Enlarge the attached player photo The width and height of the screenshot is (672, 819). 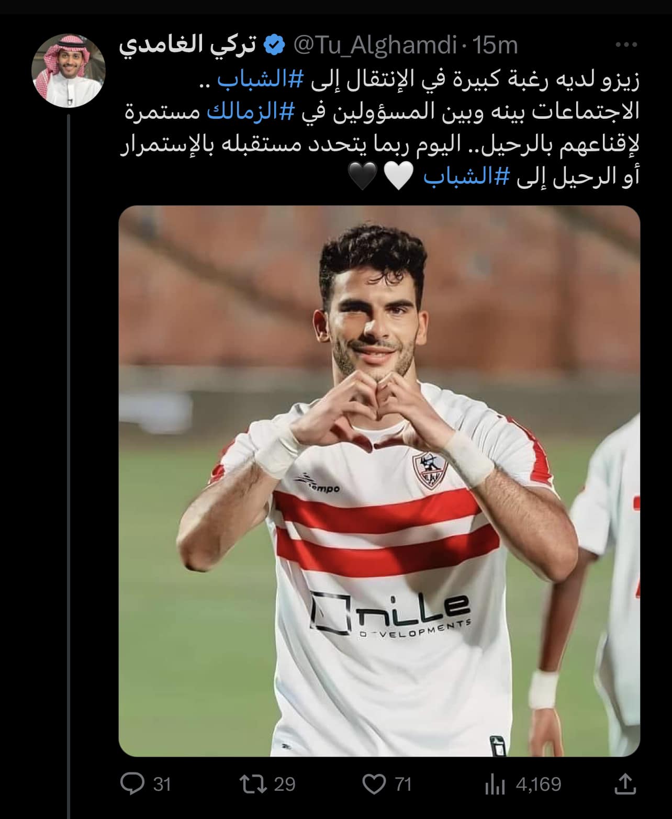pyautogui.click(x=379, y=481)
